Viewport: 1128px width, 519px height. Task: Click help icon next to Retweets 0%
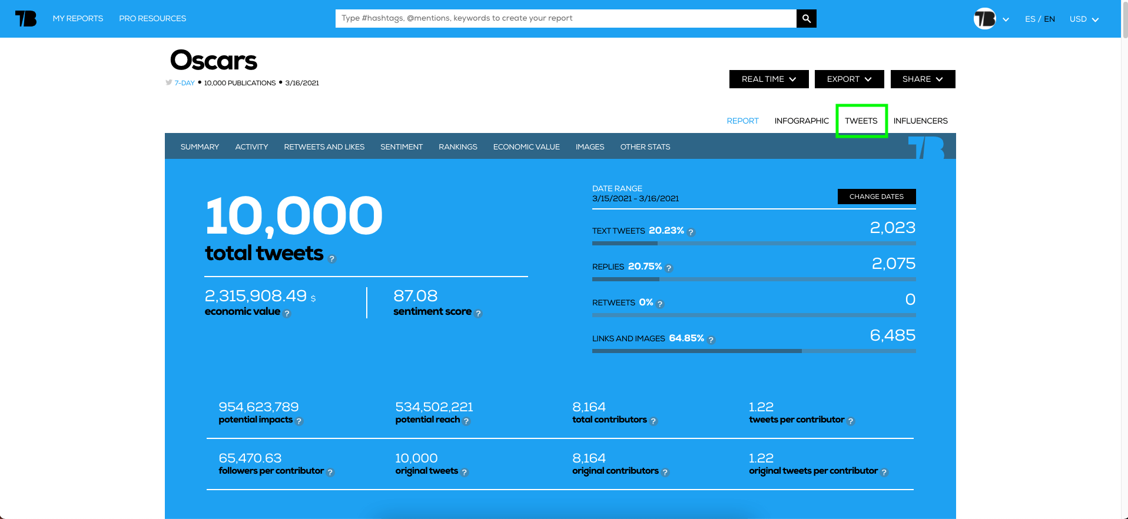660,304
